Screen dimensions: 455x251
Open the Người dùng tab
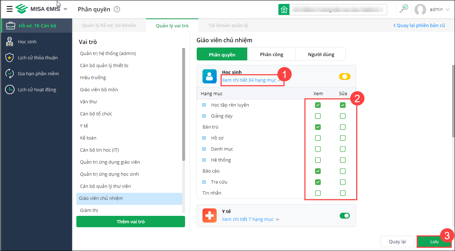coord(321,54)
